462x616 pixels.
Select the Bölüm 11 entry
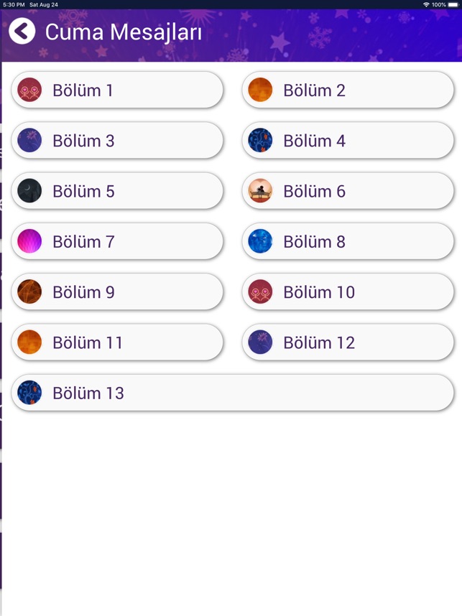click(117, 342)
